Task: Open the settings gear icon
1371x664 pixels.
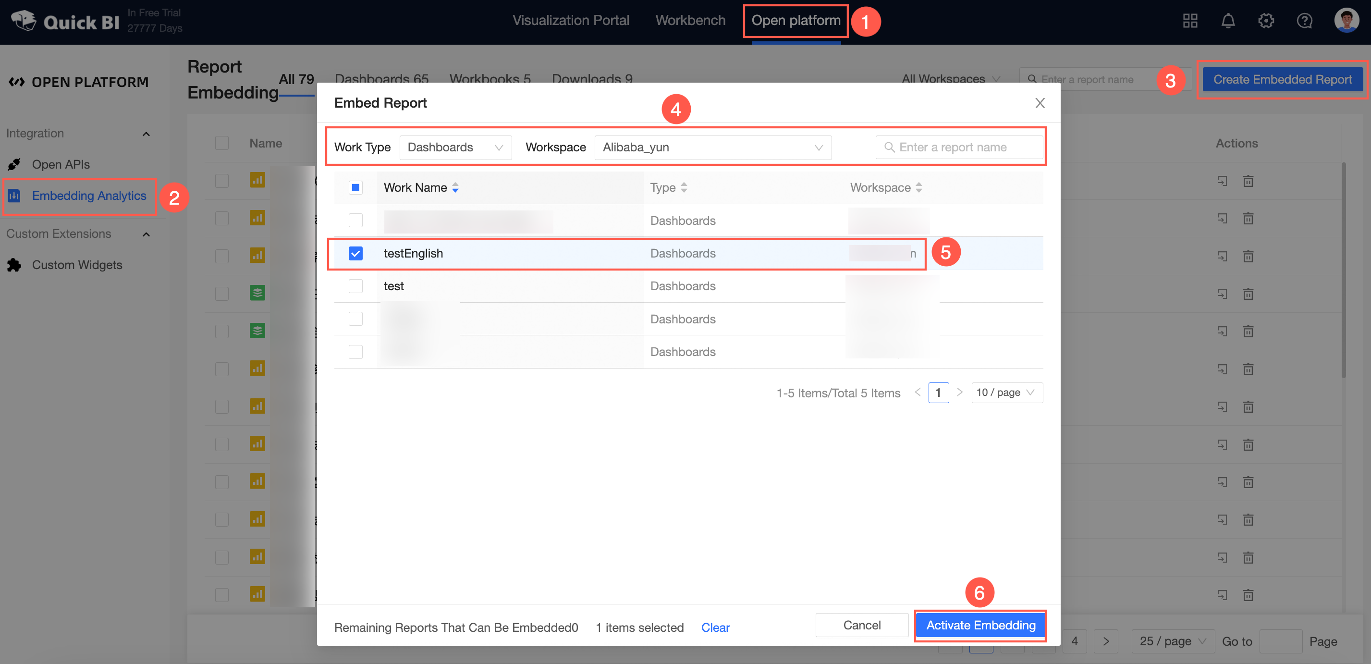Action: coord(1266,21)
